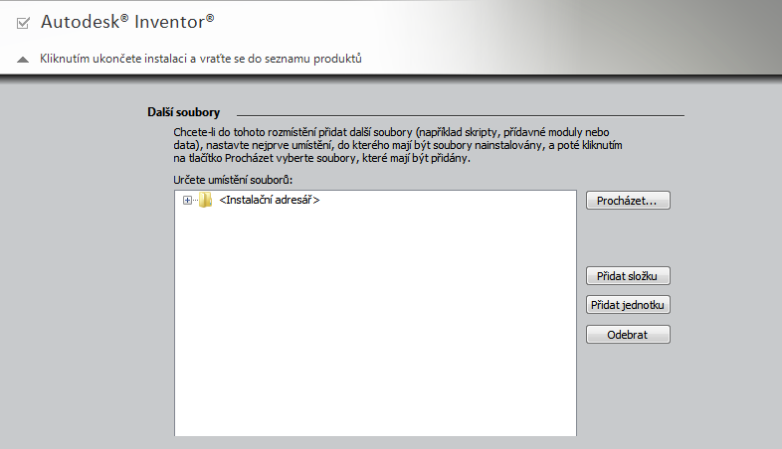The image size is (782, 449).
Task: Click the 'Kliknutím ukončete instalaci' text link
Action: coord(200,59)
